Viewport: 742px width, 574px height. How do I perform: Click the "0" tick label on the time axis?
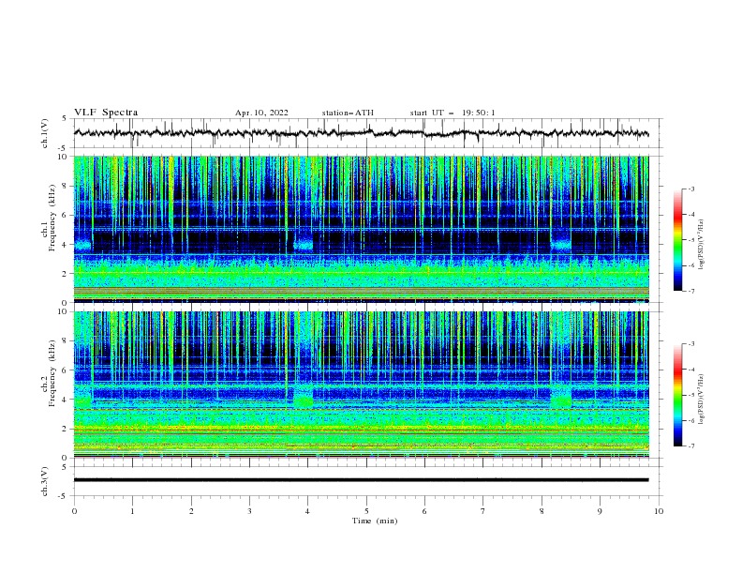point(74,511)
